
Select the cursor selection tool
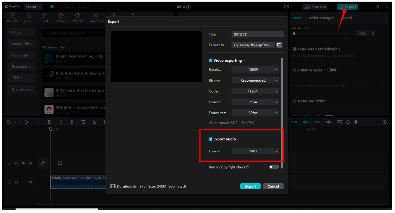[9, 122]
